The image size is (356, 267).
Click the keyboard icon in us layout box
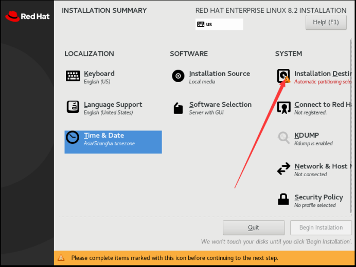pyautogui.click(x=201, y=24)
